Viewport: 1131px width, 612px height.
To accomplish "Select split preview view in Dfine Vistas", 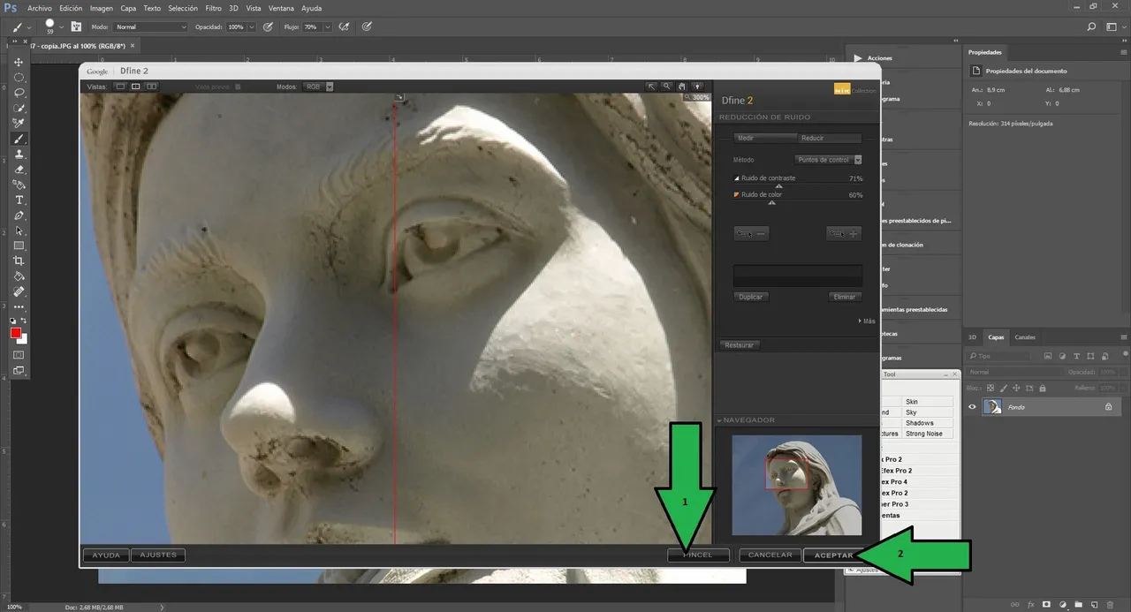I will click(x=135, y=87).
